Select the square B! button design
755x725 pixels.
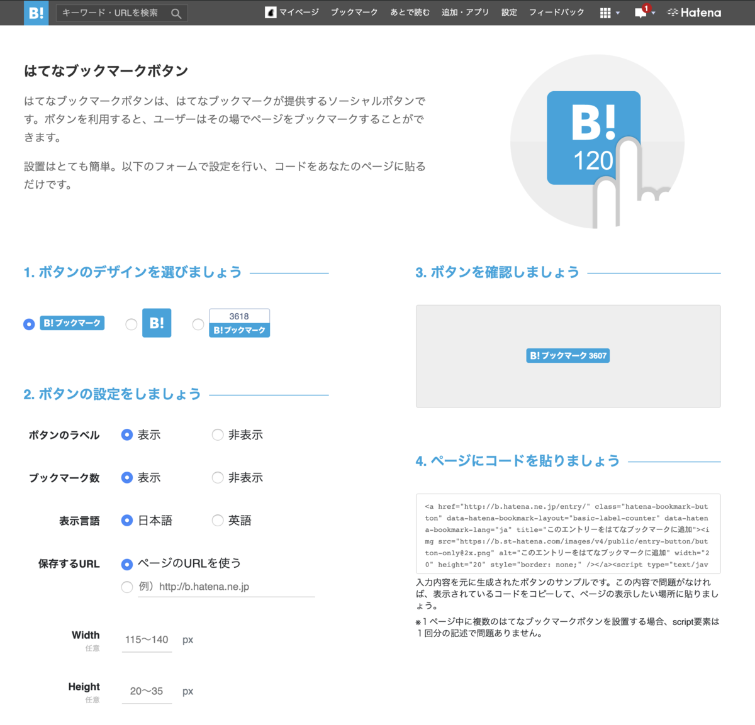131,324
